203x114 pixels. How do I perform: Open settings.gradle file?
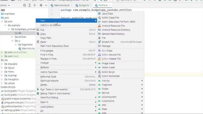click(x=12, y=110)
